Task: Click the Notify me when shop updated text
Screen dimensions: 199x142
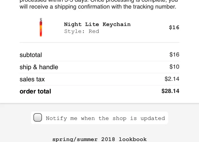Action: pos(105,118)
